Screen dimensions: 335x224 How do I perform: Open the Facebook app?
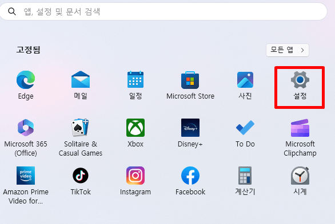pos(190,176)
